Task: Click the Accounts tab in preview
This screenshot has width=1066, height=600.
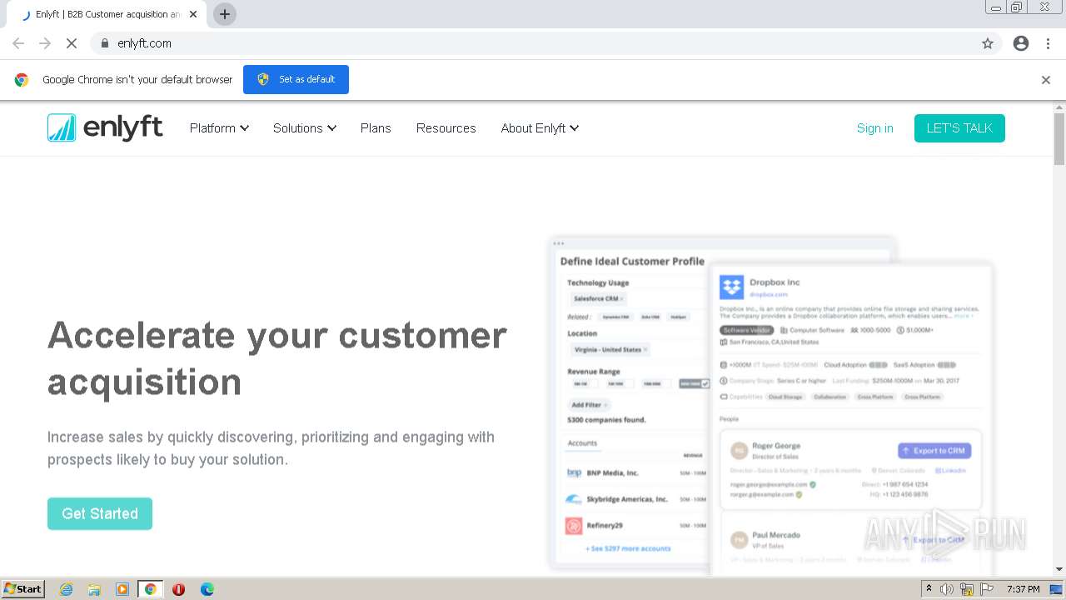Action: coord(582,443)
